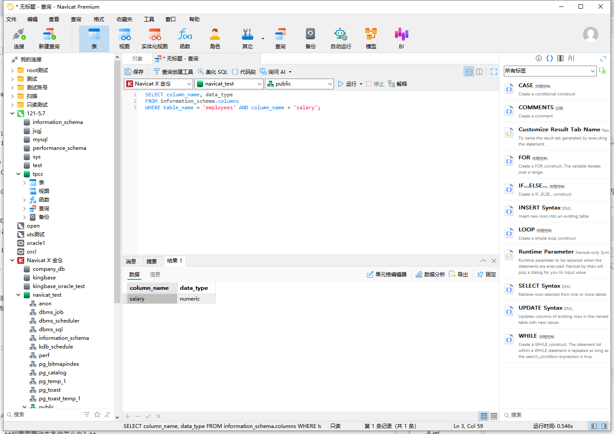
Task: Switch result to form view
Action: point(494,416)
